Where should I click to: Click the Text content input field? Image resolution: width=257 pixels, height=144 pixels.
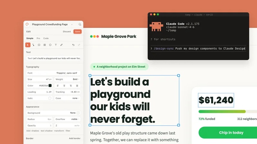point(53,58)
